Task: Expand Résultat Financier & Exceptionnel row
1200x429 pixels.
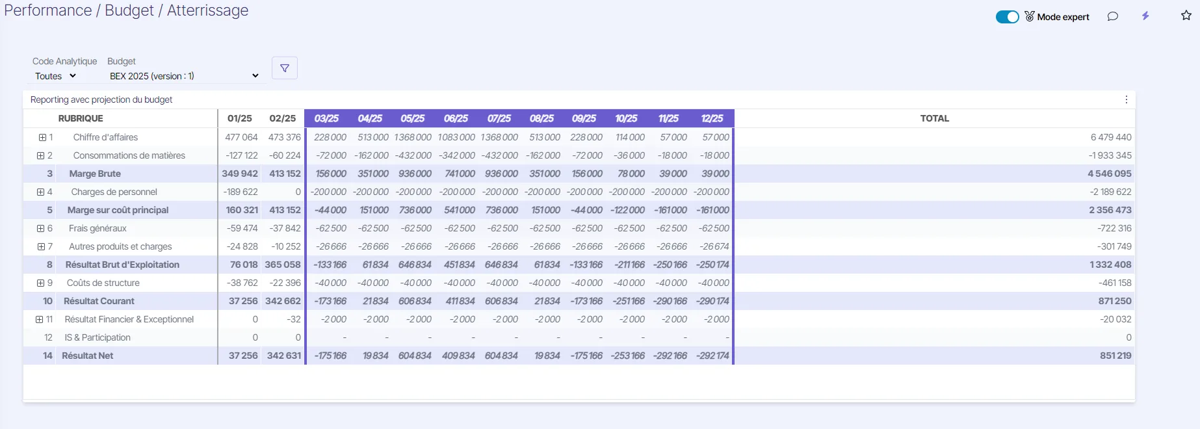Action: [x=40, y=319]
